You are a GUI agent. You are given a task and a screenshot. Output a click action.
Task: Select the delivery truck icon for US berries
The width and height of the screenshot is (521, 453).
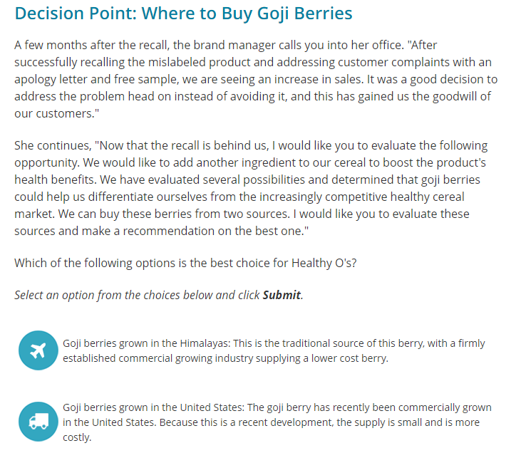(38, 422)
